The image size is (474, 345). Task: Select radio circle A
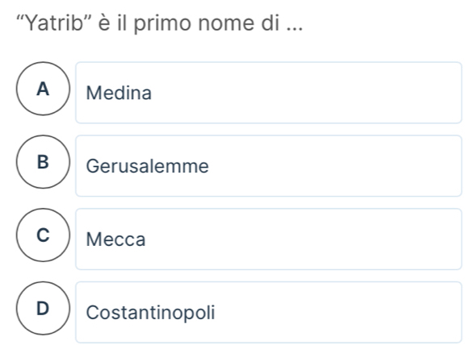[43, 89]
